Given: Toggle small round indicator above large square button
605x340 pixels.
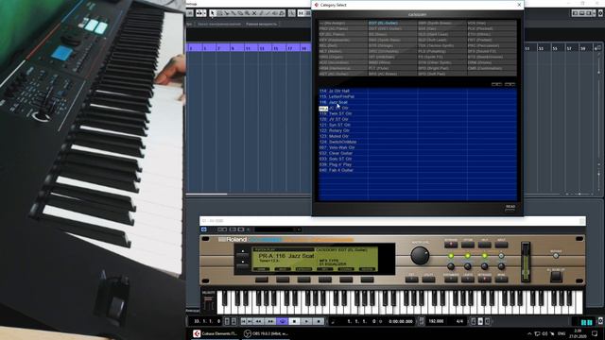Looking at the screenshot, I should point(556,256).
